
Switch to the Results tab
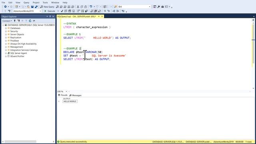(x=63, y=95)
